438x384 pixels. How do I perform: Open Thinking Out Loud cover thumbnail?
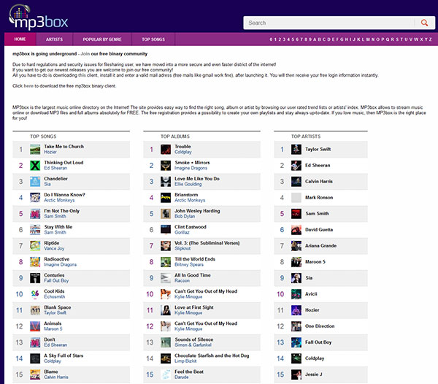tap(35, 166)
